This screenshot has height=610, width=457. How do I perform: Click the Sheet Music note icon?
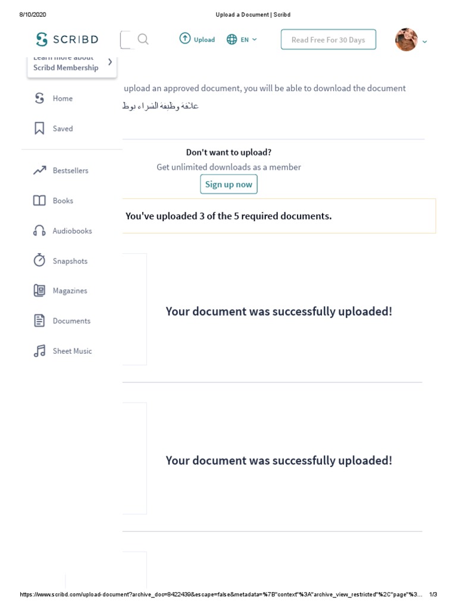click(39, 350)
